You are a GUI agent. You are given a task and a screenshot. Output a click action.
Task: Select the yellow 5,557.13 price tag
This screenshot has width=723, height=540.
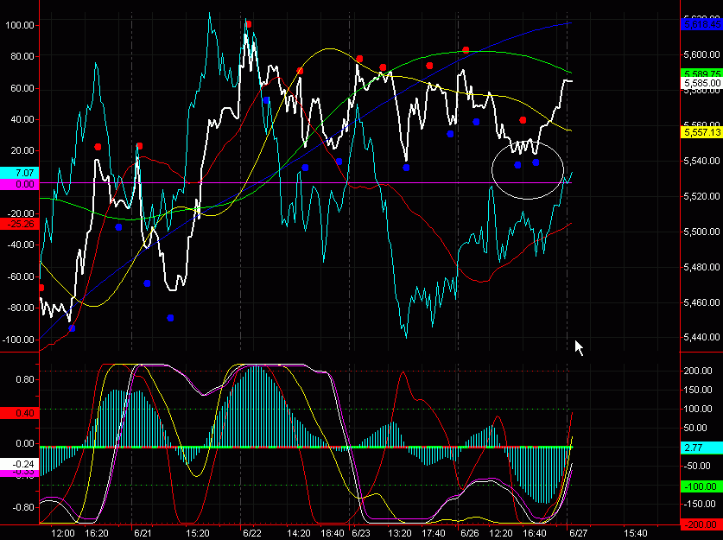(701, 132)
